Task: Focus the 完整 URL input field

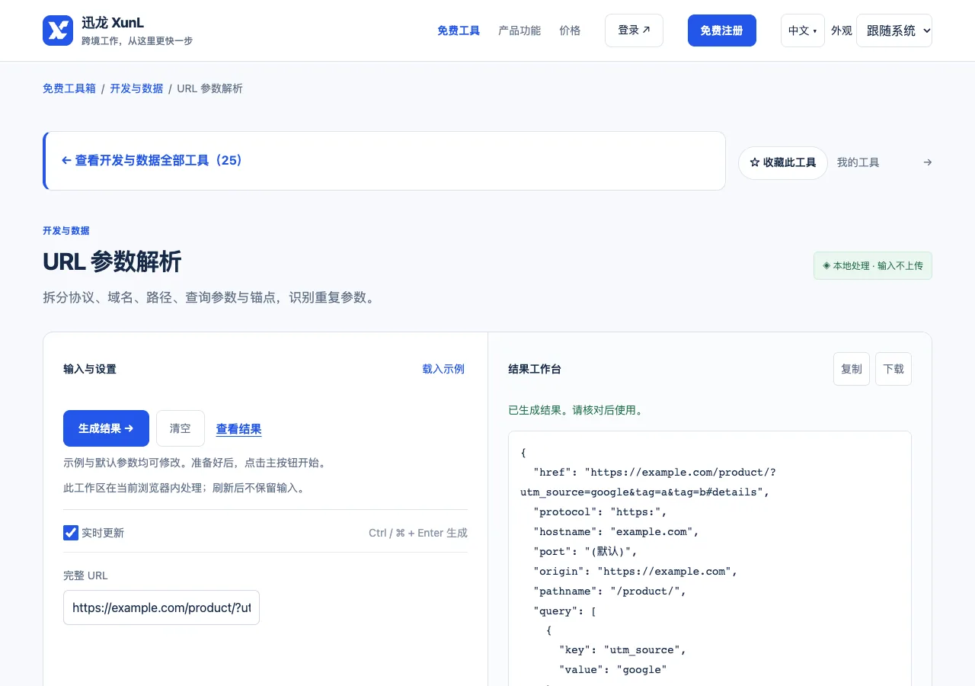Action: pyautogui.click(x=161, y=607)
